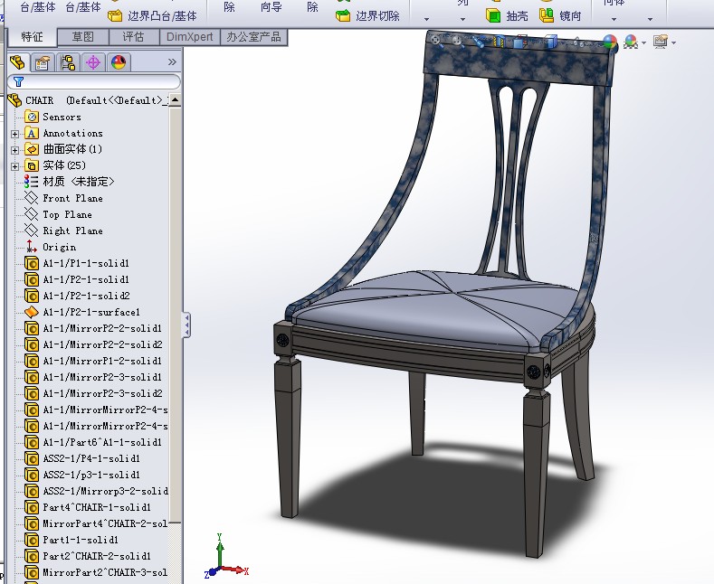Click the 边界凸台/基体 button label
The width and height of the screenshot is (714, 584).
(162, 16)
